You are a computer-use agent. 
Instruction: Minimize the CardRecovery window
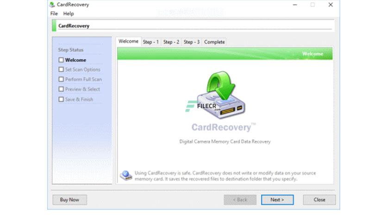tap(295, 5)
